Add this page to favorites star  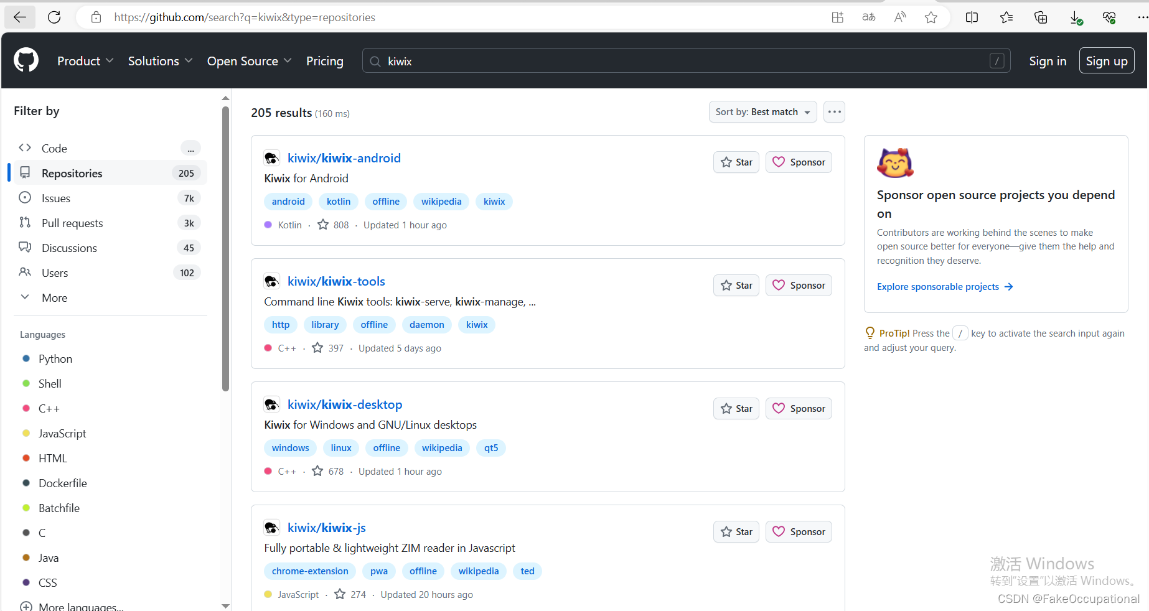931,17
